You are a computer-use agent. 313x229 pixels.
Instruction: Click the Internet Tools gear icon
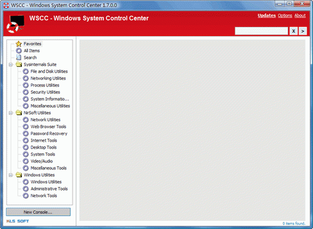26,141
